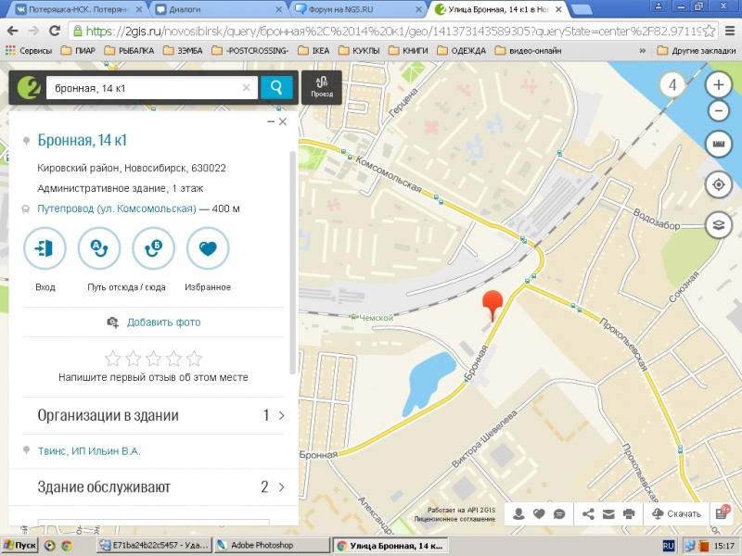Image resolution: width=742 pixels, height=556 pixels.
Task: Open the Путепровод (ул. Комсомольская) stop link
Action: pyautogui.click(x=117, y=208)
